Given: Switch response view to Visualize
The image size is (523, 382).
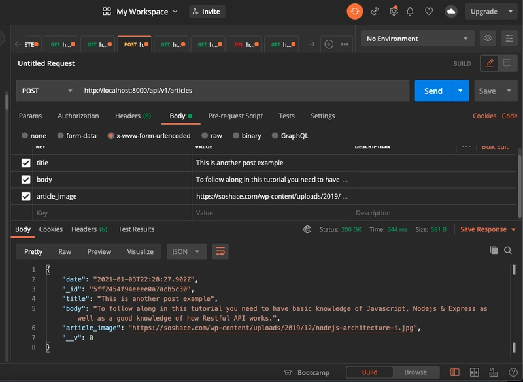Looking at the screenshot, I should (x=140, y=252).
